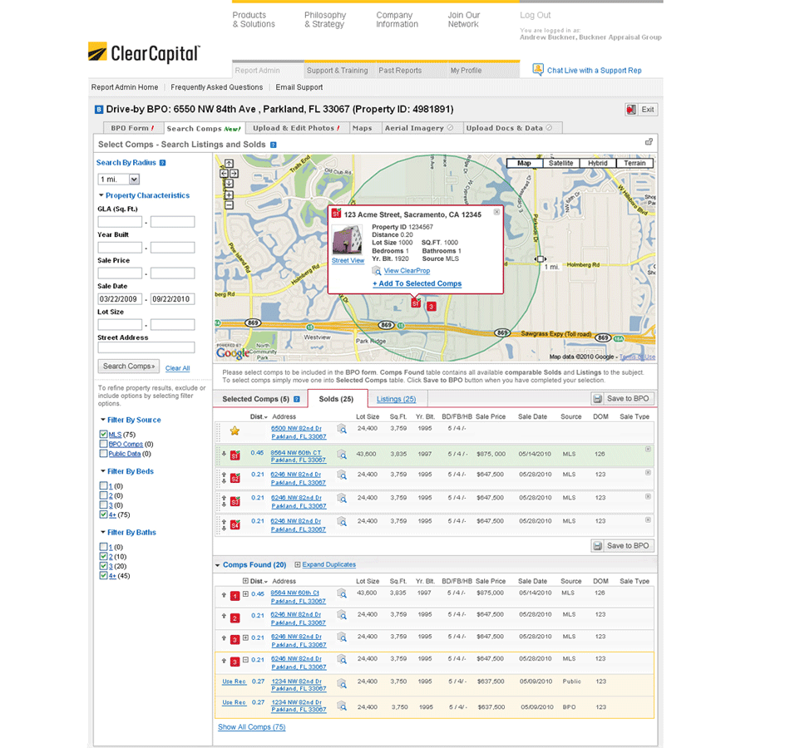790x748 pixels.
Task: Collapse the Comps Found section
Action: click(218, 565)
